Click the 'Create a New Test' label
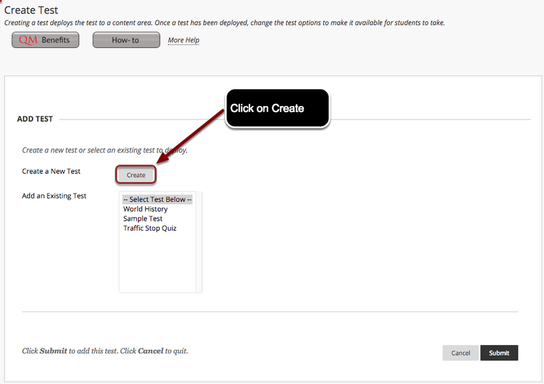 point(51,171)
